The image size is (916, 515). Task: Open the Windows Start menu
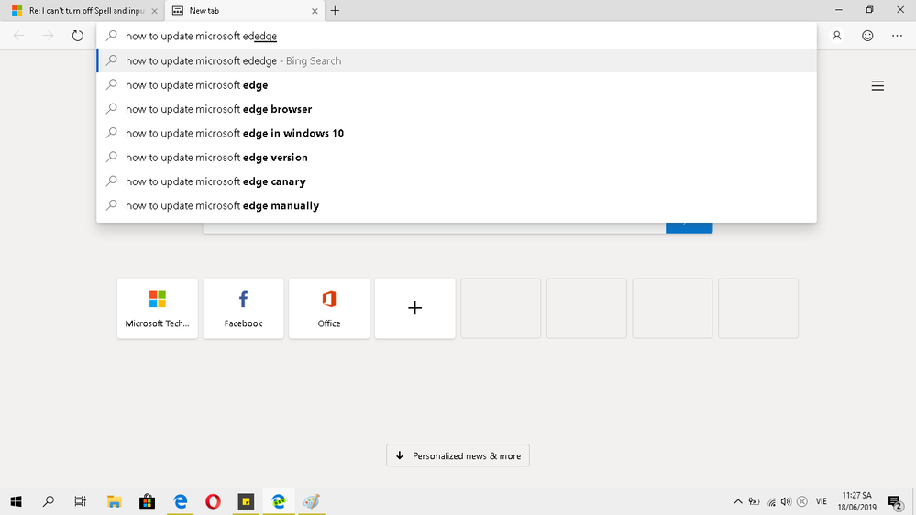pos(16,501)
